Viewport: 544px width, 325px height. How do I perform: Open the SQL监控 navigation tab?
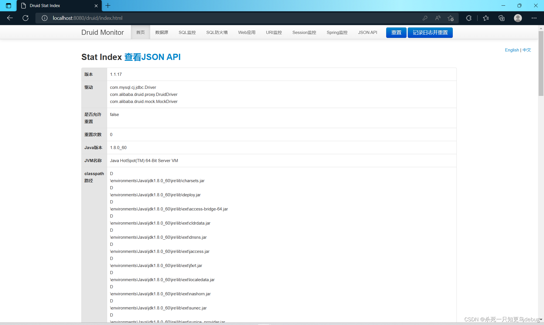(187, 33)
